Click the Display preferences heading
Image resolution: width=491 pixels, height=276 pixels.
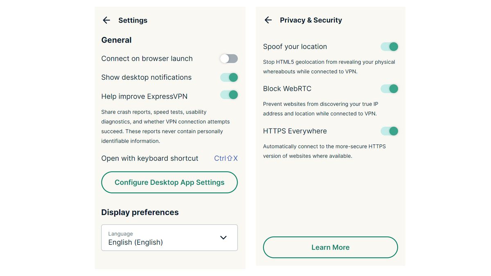(140, 212)
